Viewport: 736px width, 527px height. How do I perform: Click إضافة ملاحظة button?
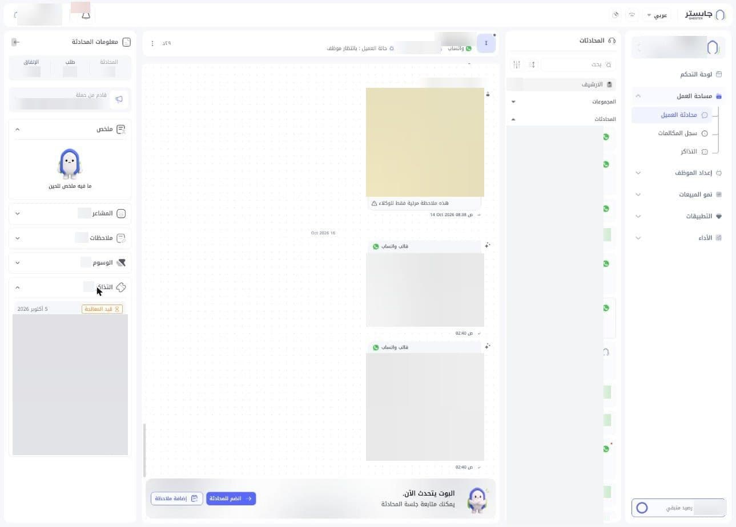coord(176,498)
